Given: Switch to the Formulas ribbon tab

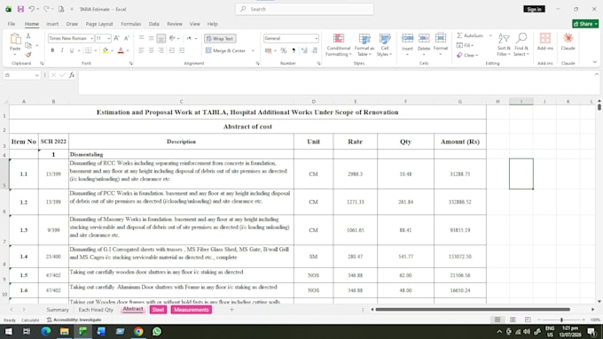Looking at the screenshot, I should [130, 24].
